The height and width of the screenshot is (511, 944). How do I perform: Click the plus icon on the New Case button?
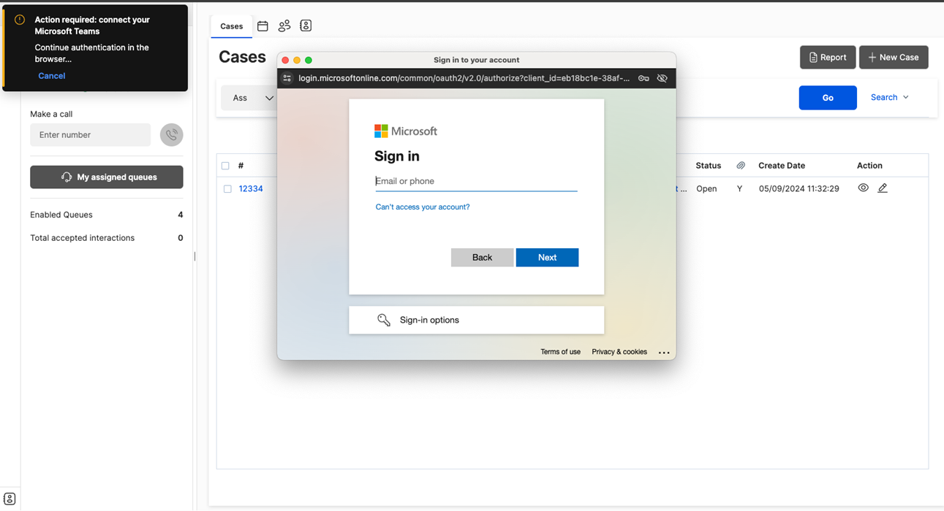click(x=872, y=58)
